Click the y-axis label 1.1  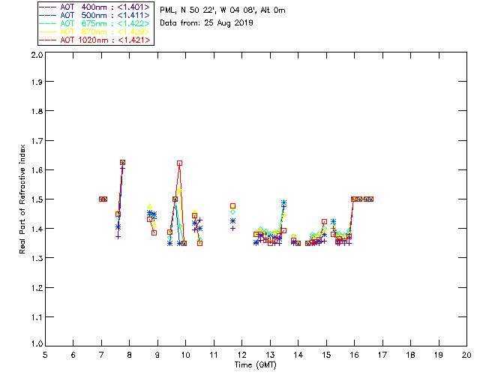tap(37, 317)
